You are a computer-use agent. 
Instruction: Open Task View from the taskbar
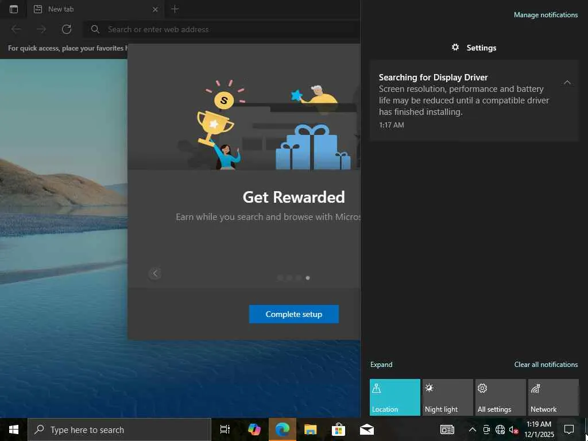[x=225, y=430]
